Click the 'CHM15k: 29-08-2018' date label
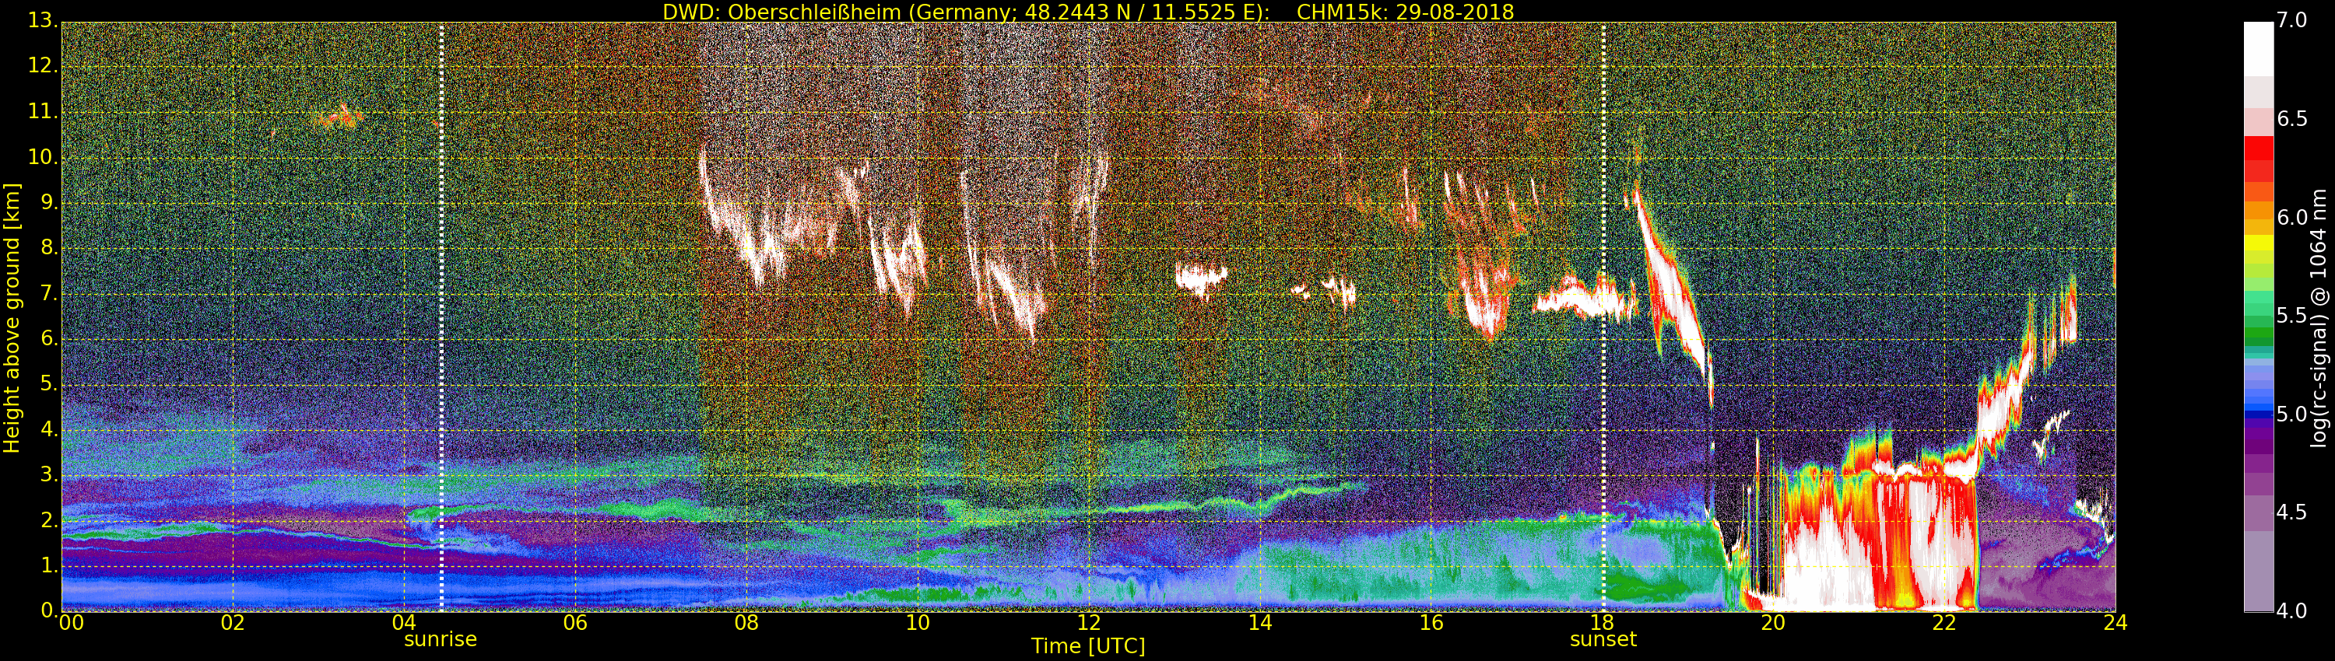The height and width of the screenshot is (661, 2335). coord(1405,12)
